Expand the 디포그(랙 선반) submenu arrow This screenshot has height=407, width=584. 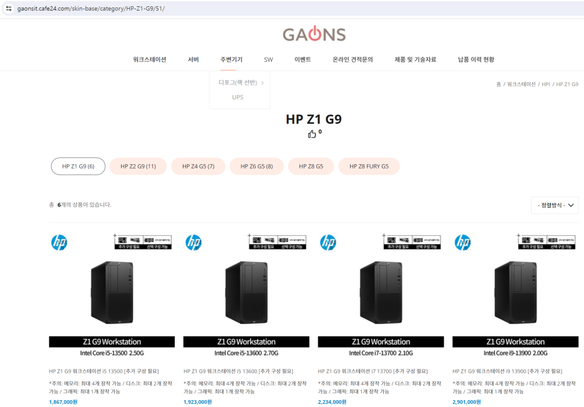pos(263,83)
